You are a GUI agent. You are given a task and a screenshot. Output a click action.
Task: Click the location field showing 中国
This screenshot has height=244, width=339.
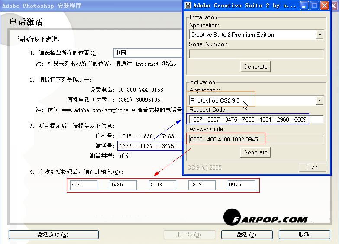[148, 53]
